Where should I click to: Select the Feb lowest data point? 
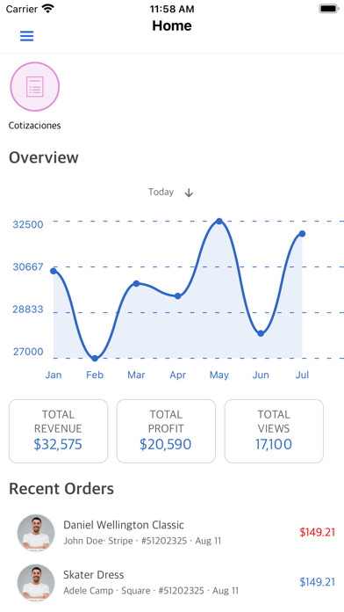click(95, 358)
